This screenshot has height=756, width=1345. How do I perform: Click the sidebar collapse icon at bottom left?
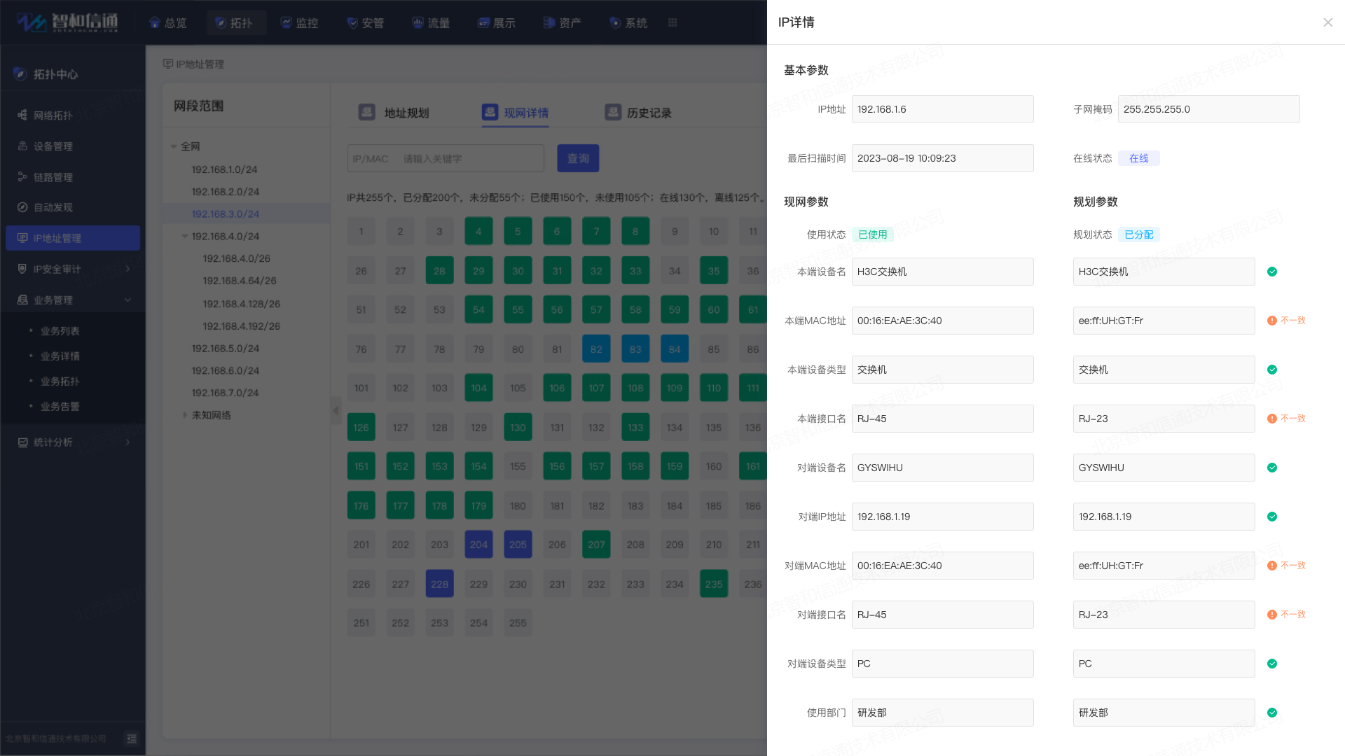131,738
